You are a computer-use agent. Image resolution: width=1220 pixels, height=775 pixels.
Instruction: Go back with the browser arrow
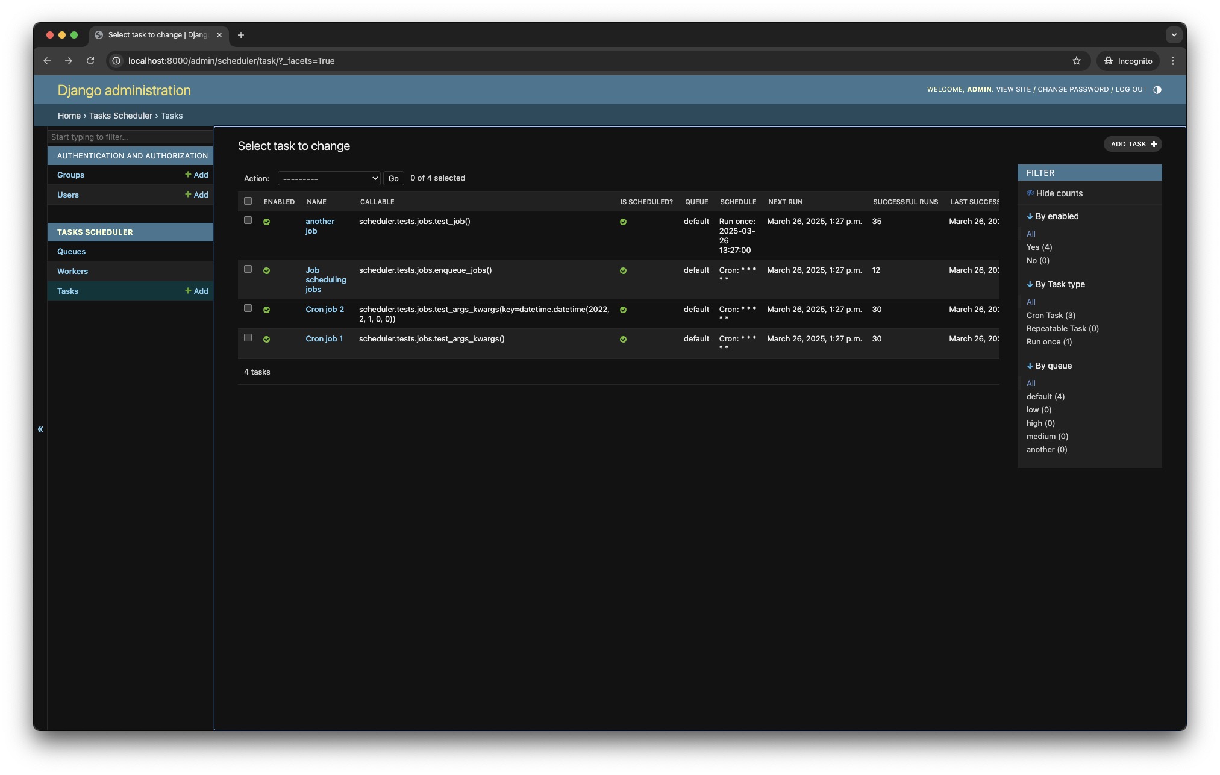point(47,61)
